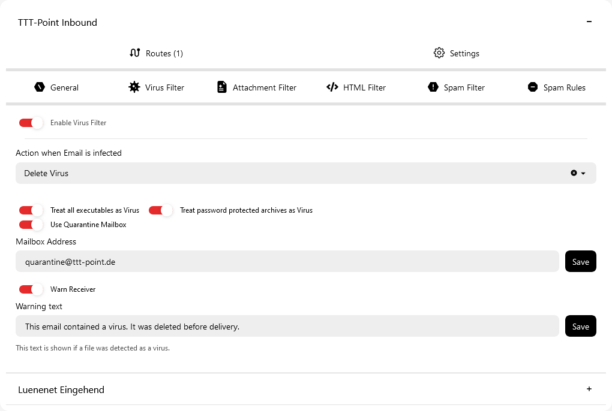Turn off Use Quarantine Mailbox switch
Viewport: 612px width, 411px height.
(x=31, y=225)
